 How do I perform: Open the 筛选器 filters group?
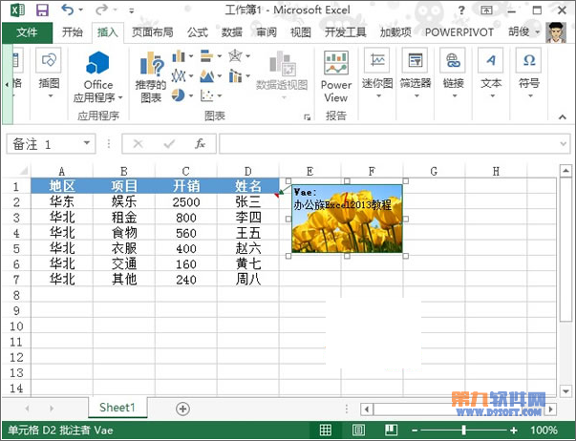click(x=416, y=73)
